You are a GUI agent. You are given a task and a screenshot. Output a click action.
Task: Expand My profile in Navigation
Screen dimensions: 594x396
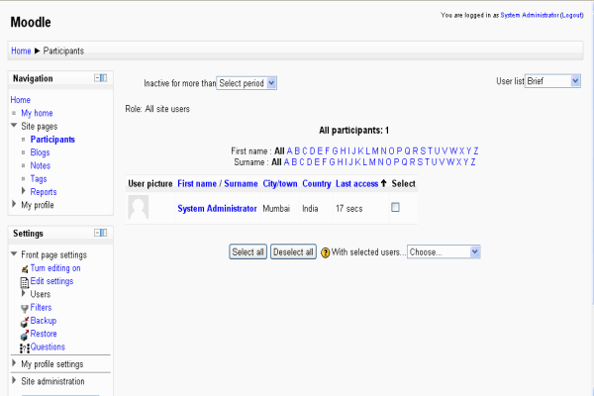[14, 205]
